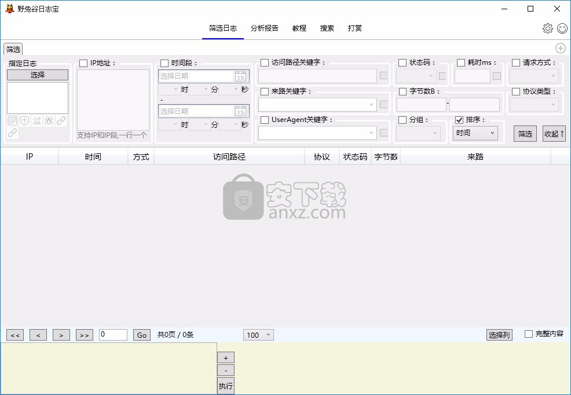This screenshot has width=571, height=395.
Task: Enable the 请求方式 checkbox
Action: [x=516, y=63]
